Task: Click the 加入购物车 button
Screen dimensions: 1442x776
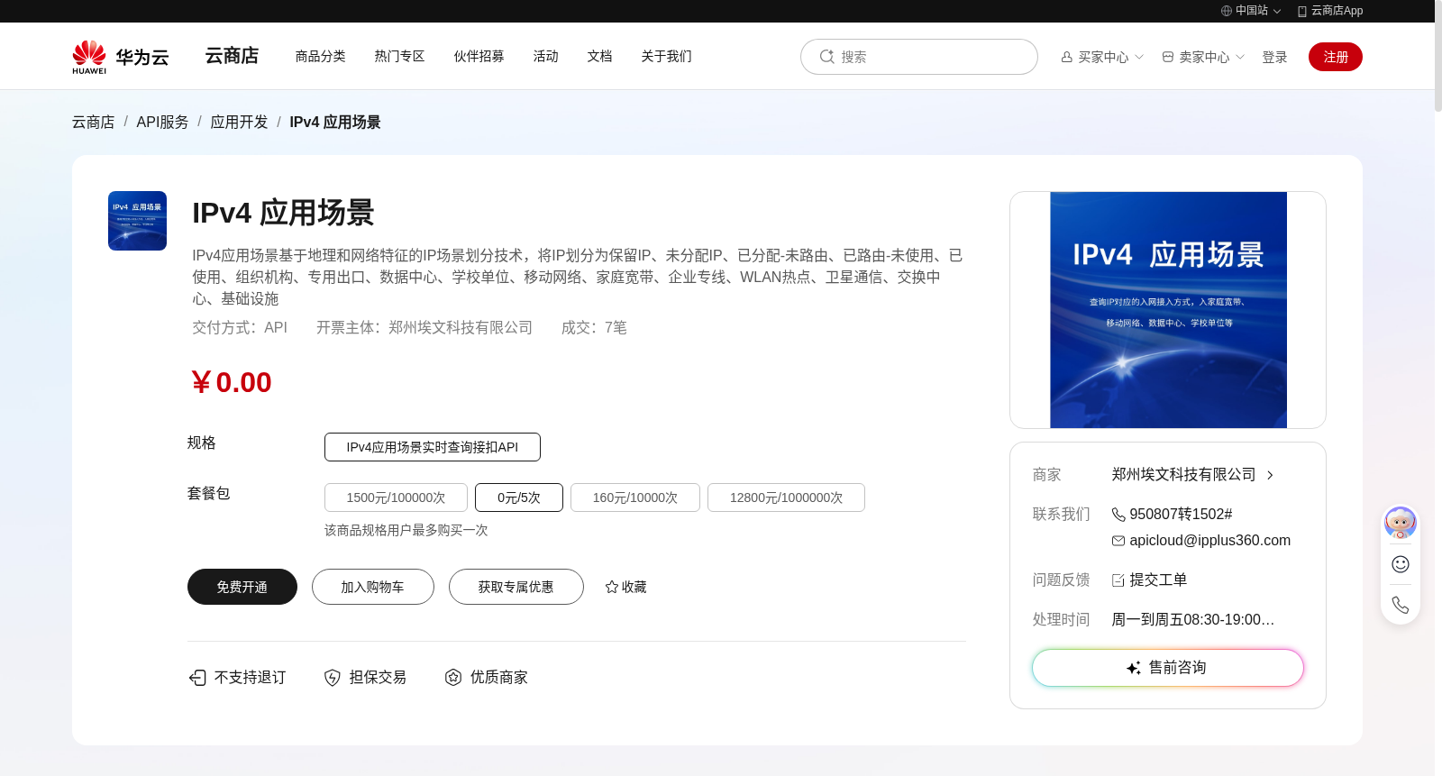Action: 373,587
